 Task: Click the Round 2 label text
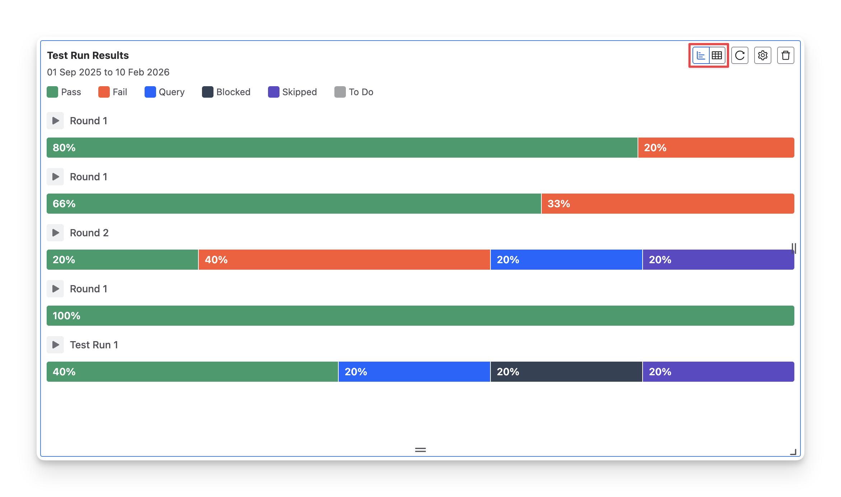(89, 233)
